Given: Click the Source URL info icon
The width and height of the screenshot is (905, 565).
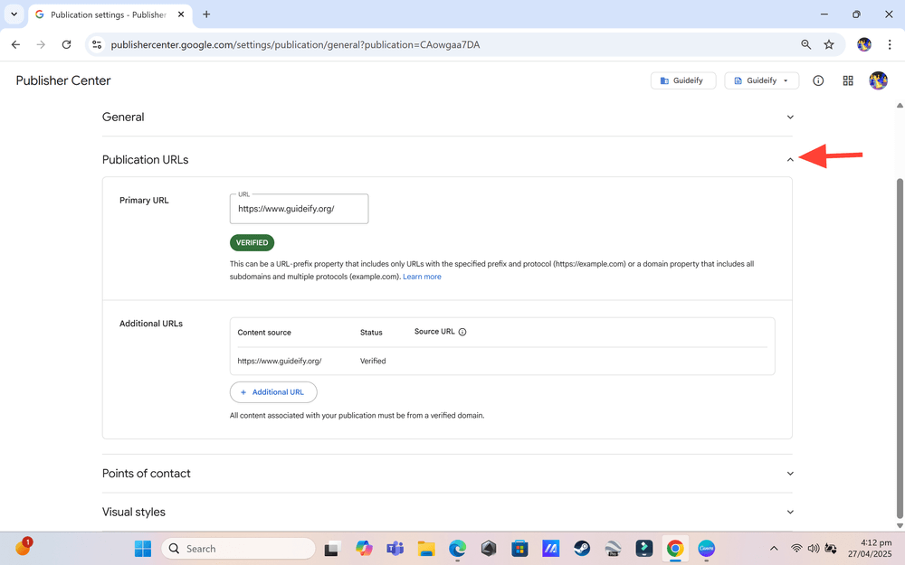Looking at the screenshot, I should [462, 332].
